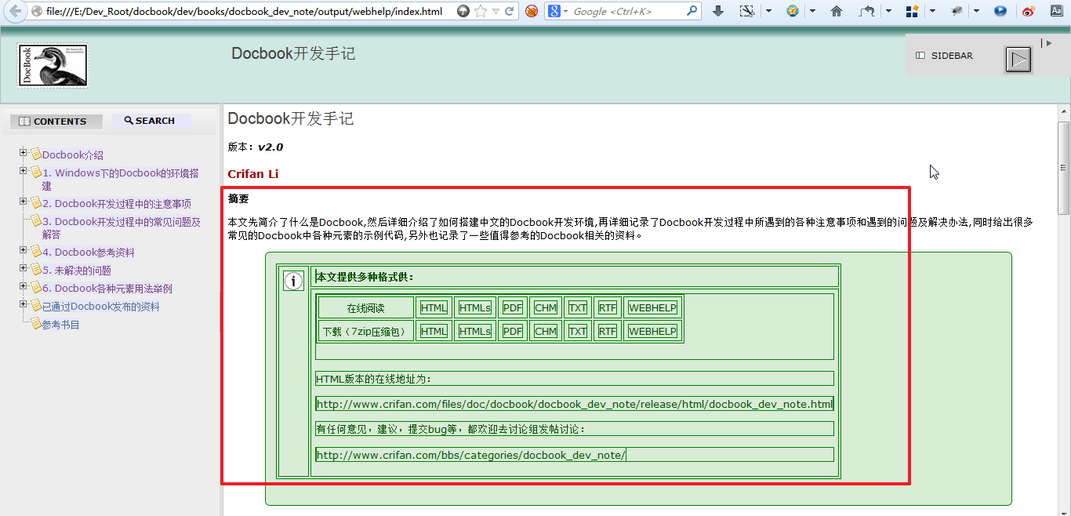Go back with the browser back arrow
The image size is (1071, 516).
(15, 11)
